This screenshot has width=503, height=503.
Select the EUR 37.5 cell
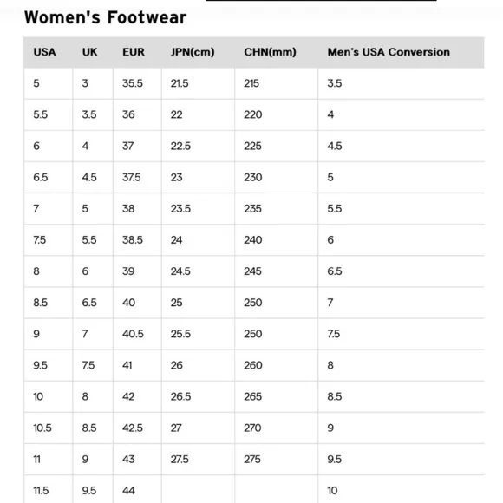[137, 178]
